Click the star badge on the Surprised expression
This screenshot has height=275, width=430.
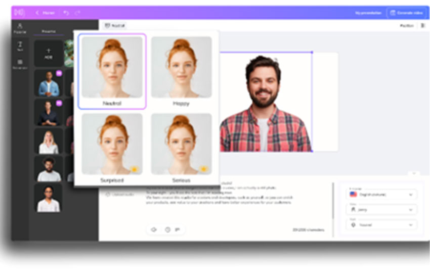click(135, 169)
